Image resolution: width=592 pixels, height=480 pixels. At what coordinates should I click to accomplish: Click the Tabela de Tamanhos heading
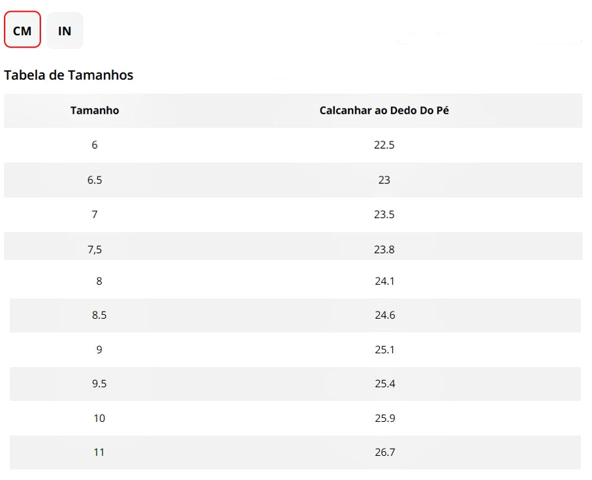[x=69, y=75]
